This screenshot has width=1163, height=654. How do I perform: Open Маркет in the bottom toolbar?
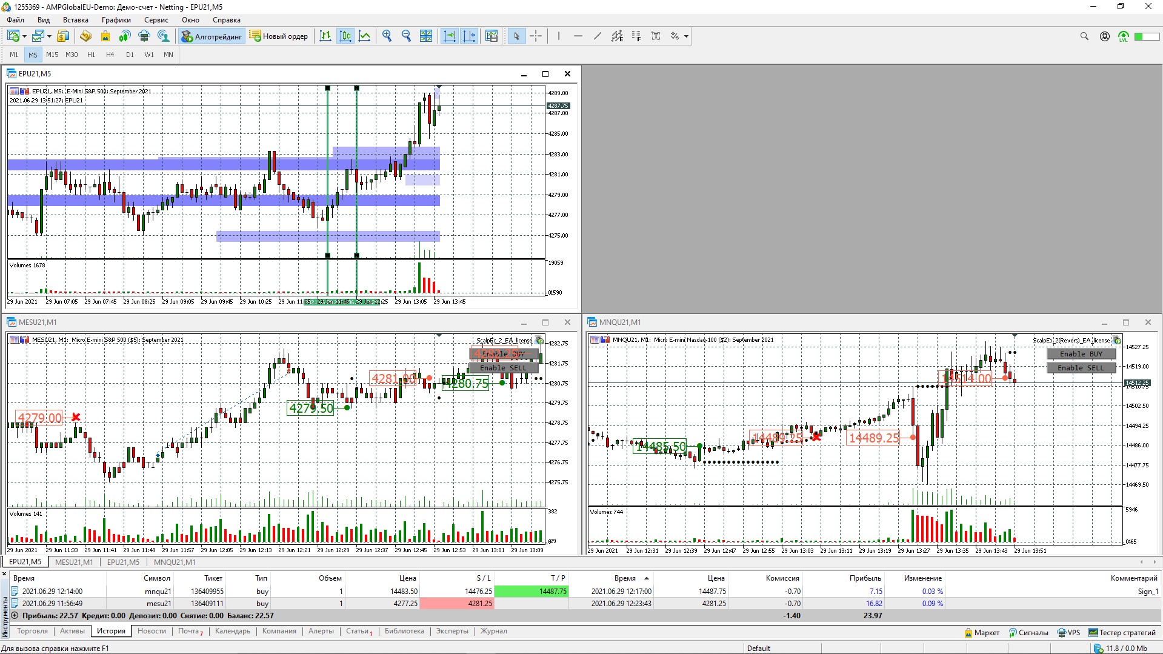(x=982, y=633)
